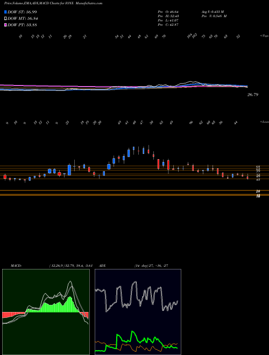This screenshot has height=355, width=269.
Task: Click the 'Pre V: 0.548 M' volume text
Action: click(x=215, y=16)
